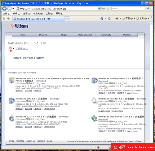Expand the address bar history dropdown
The width and height of the screenshot is (155, 151).
point(99,9)
